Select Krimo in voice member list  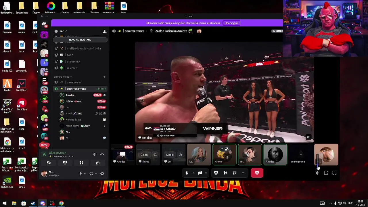[83, 101]
